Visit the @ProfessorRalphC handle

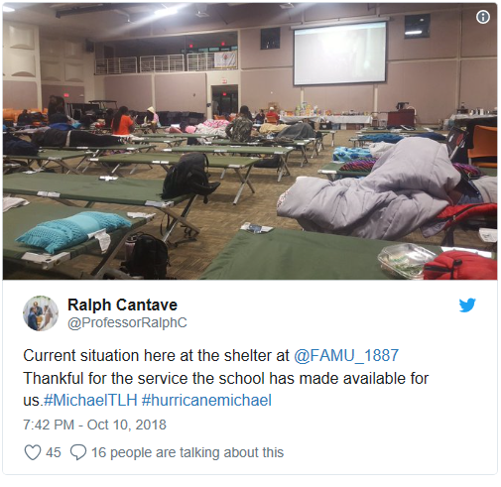tap(127, 322)
